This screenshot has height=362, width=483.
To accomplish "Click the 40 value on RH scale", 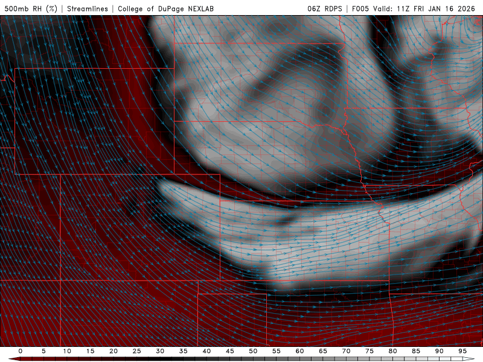I will pyautogui.click(x=206, y=351).
